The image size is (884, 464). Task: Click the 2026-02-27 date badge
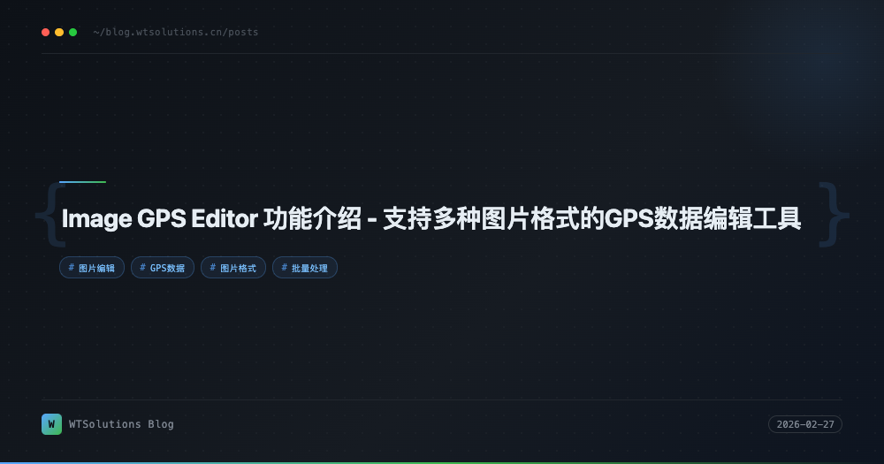point(805,424)
